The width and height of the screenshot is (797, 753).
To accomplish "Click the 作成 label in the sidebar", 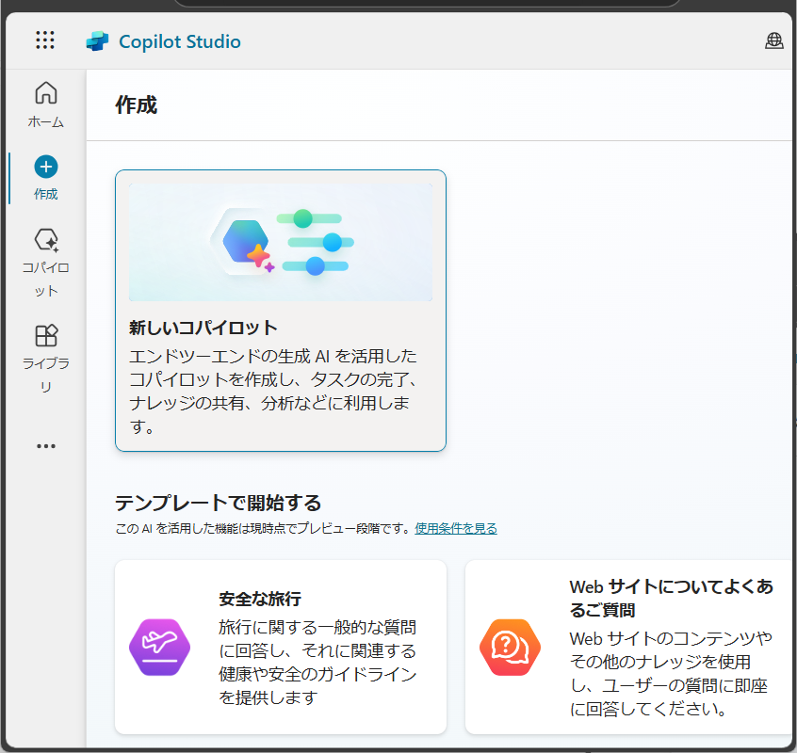I will coord(46,194).
